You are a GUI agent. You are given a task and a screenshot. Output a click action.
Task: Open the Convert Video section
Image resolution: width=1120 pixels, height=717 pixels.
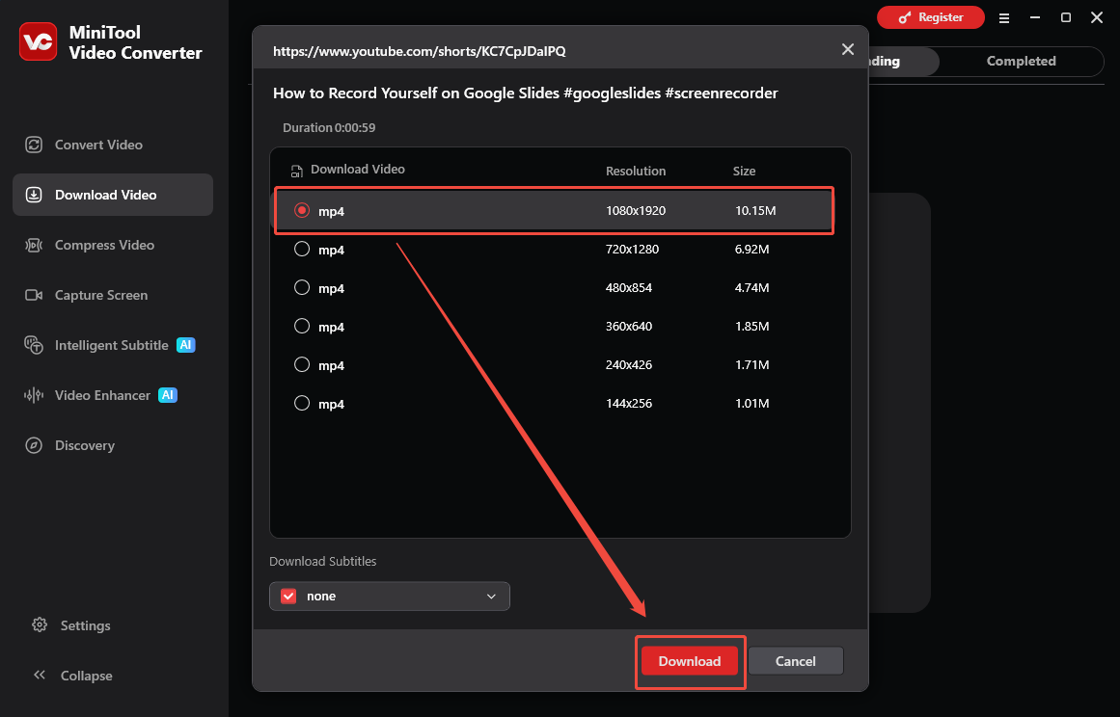[113, 145]
